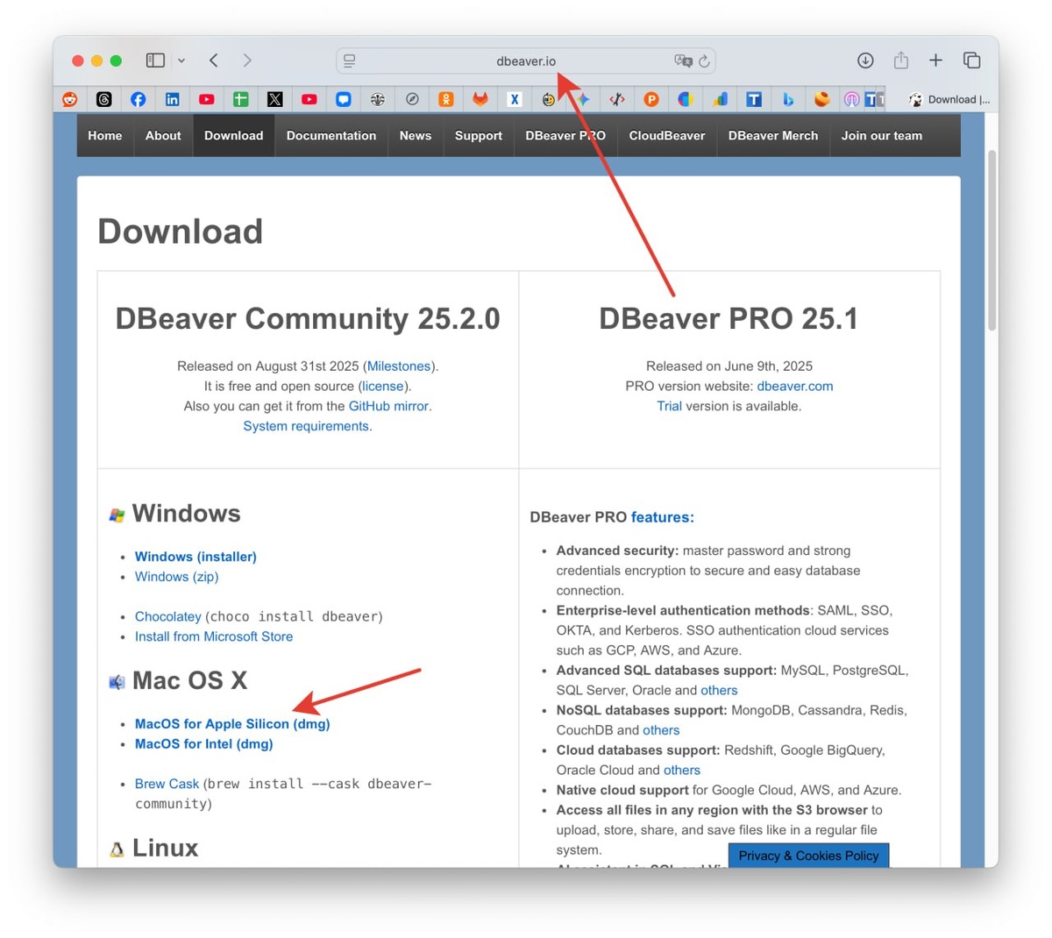The height and width of the screenshot is (938, 1052).
Task: Focus the dbeaver.io address field
Action: [x=526, y=60]
